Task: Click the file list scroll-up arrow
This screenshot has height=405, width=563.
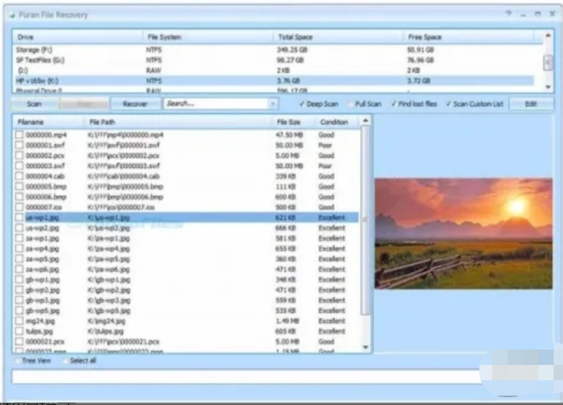Action: tap(366, 122)
